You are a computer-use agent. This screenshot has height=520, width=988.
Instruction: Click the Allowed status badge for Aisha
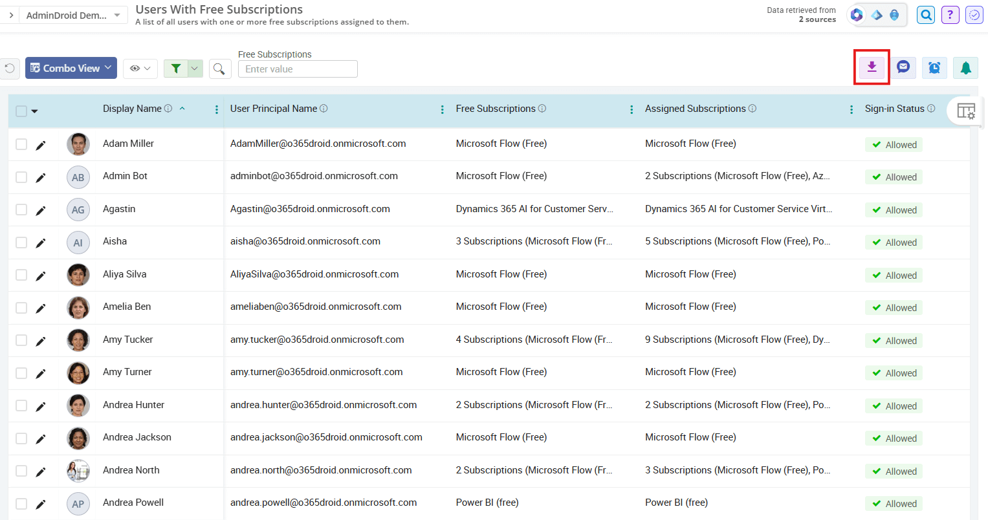[x=894, y=242]
